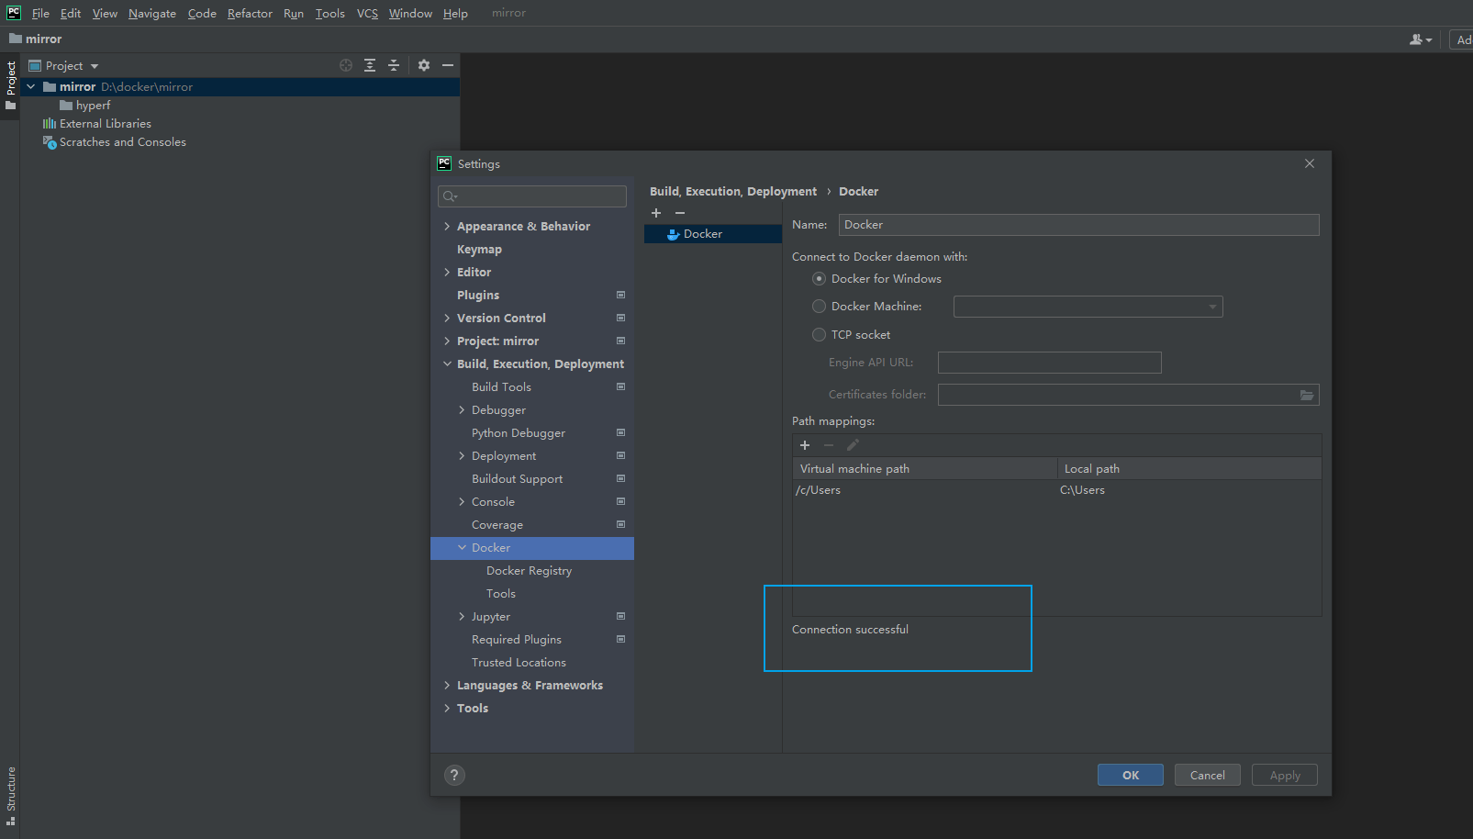The width and height of the screenshot is (1473, 839).
Task: Click project-level marker icon beside Plugins
Action: (621, 295)
